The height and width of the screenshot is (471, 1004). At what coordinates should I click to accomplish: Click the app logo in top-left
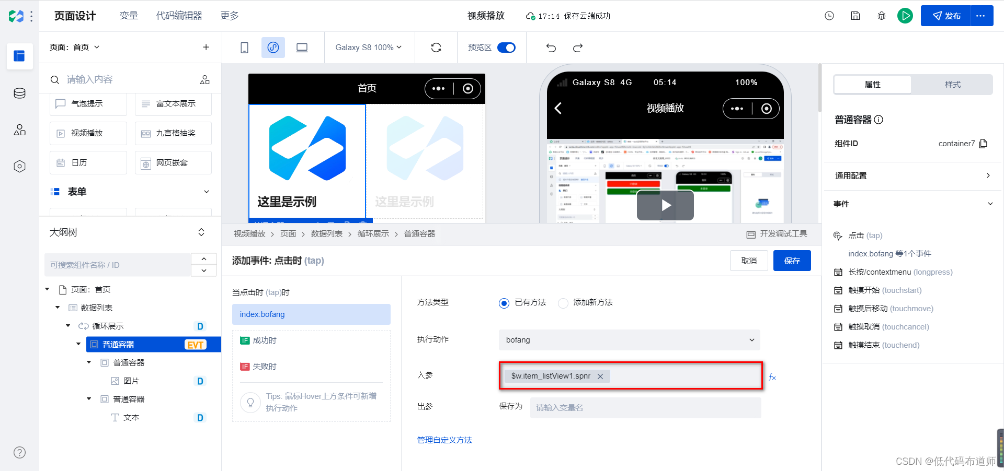pyautogui.click(x=16, y=16)
